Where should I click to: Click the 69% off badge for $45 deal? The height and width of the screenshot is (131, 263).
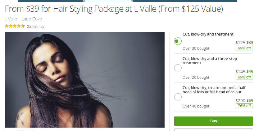[244, 77]
